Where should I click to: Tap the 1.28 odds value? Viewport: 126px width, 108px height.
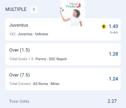pos(114,54)
